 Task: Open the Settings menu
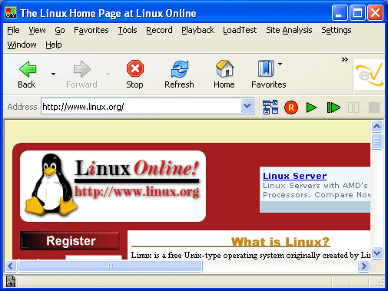point(337,30)
